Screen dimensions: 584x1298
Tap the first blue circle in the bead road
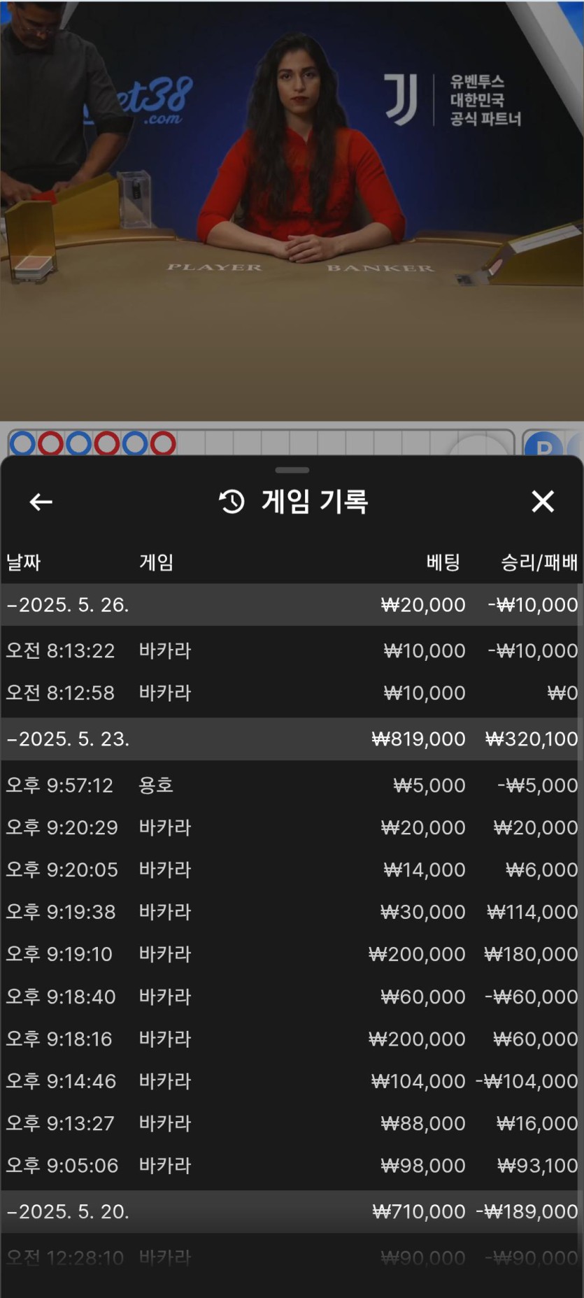coord(22,443)
